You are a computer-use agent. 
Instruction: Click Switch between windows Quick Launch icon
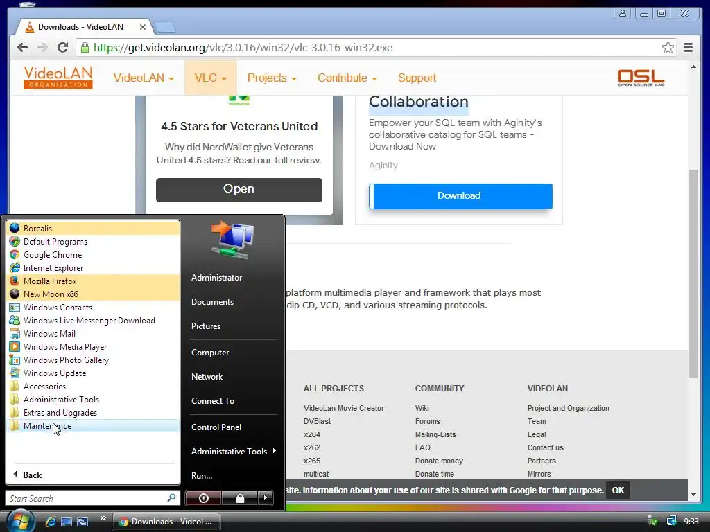pyautogui.click(x=83, y=522)
